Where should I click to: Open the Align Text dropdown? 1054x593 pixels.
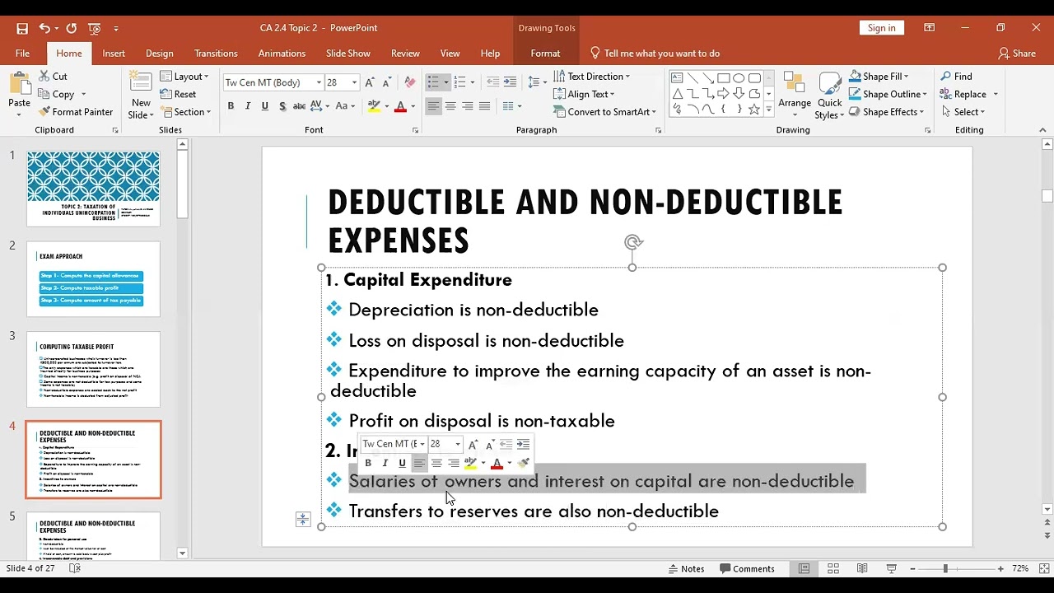click(x=584, y=94)
